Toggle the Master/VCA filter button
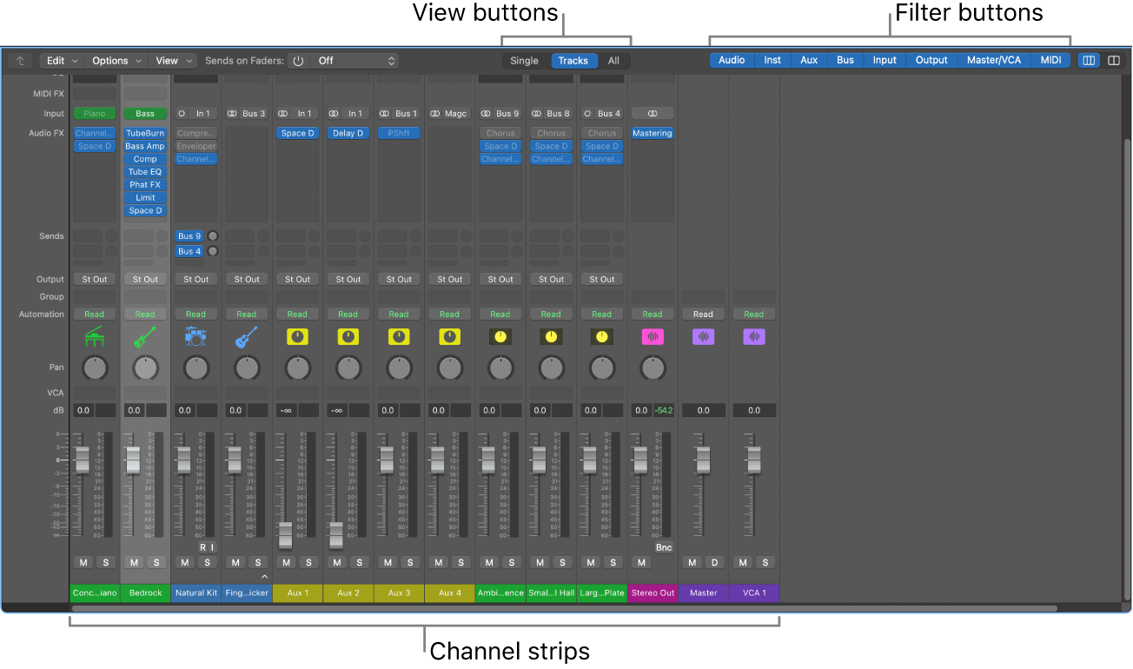The image size is (1133, 669). [994, 61]
